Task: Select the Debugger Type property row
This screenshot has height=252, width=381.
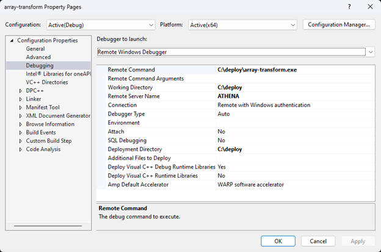Action: pyautogui.click(x=126, y=114)
